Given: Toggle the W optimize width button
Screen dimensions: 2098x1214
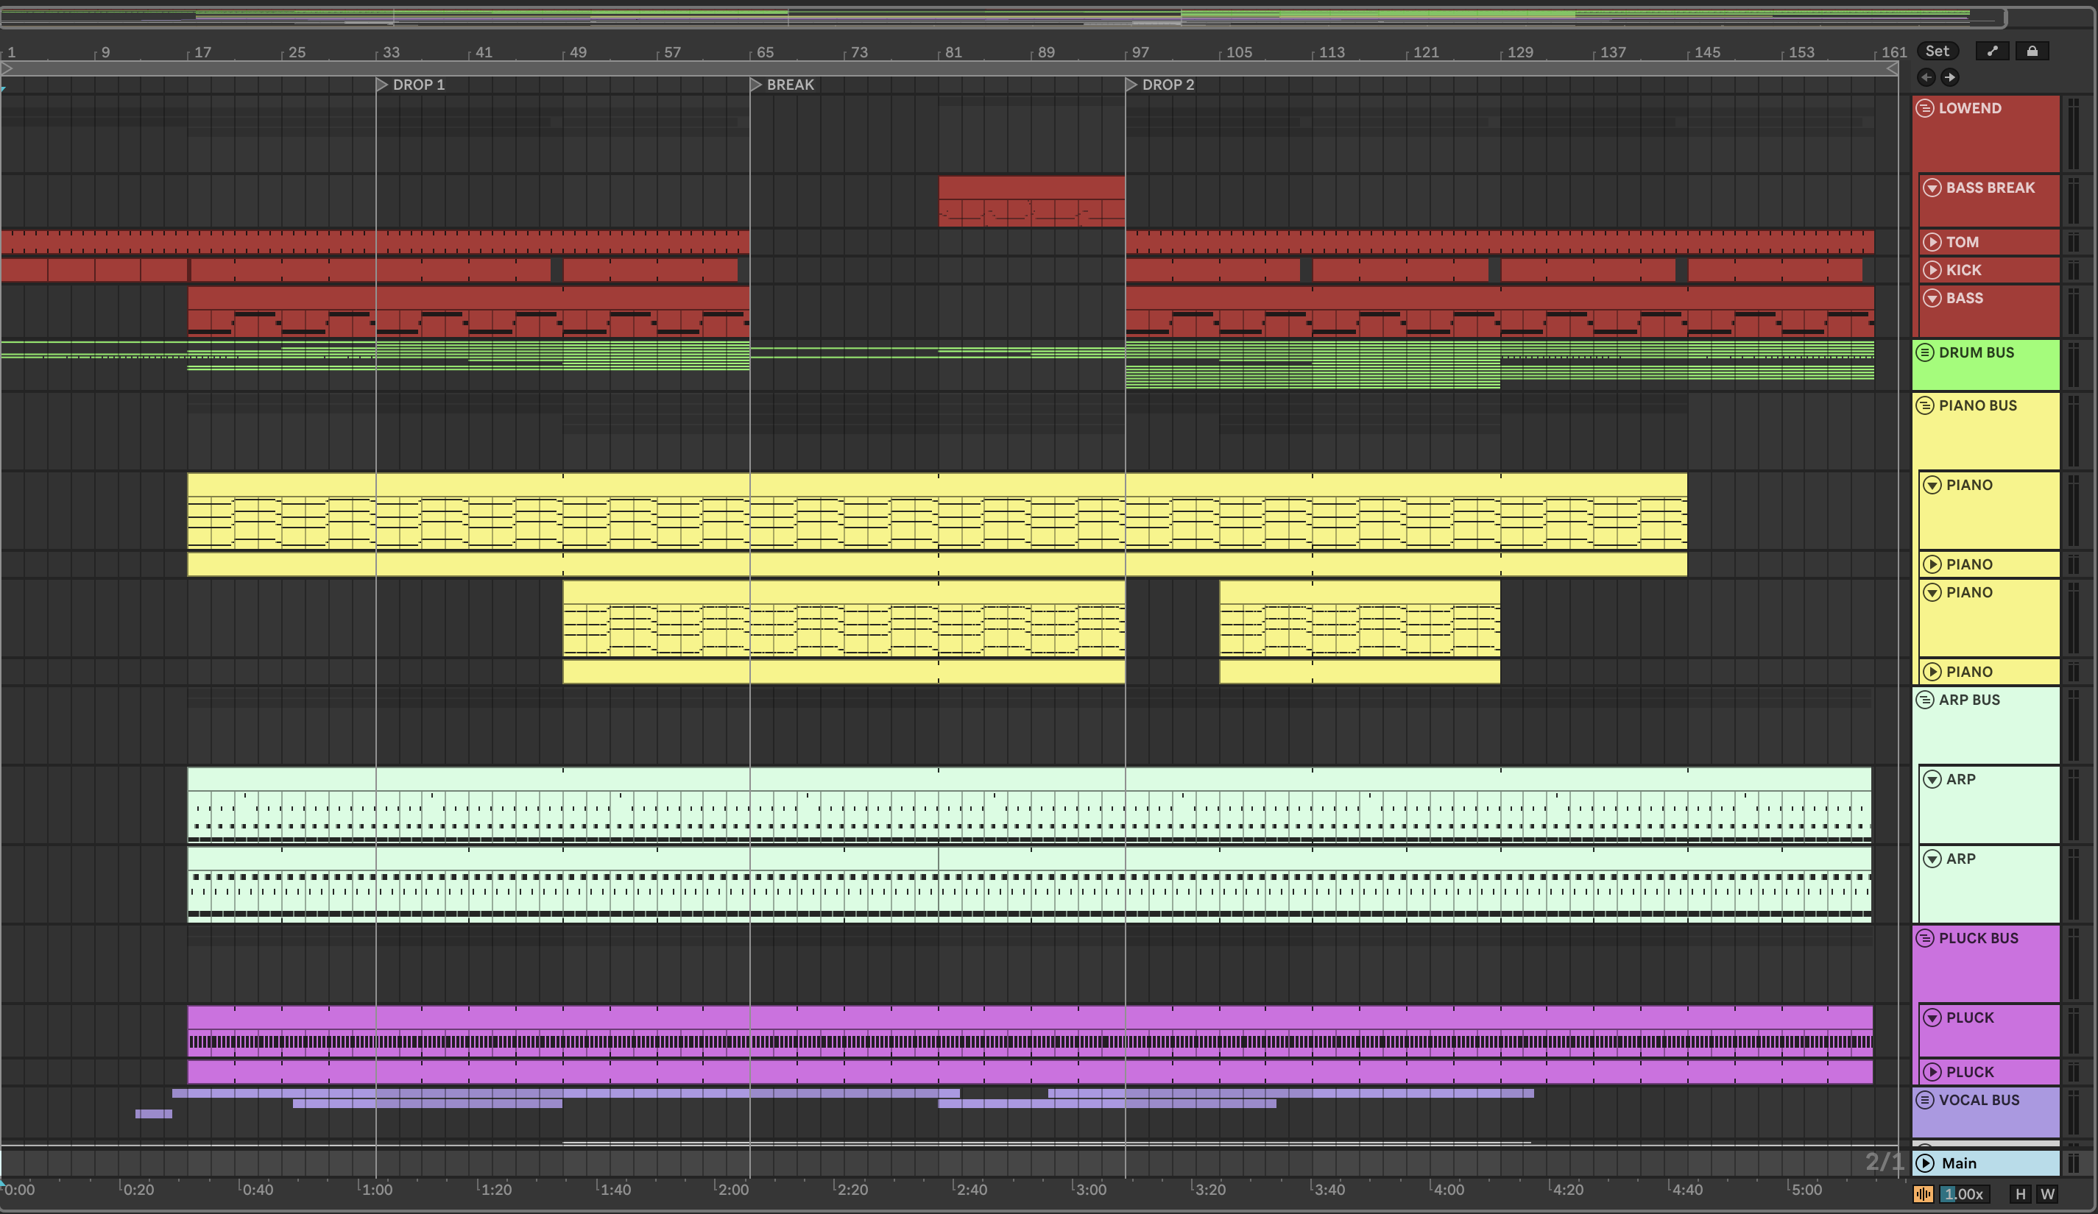Looking at the screenshot, I should [2047, 1194].
